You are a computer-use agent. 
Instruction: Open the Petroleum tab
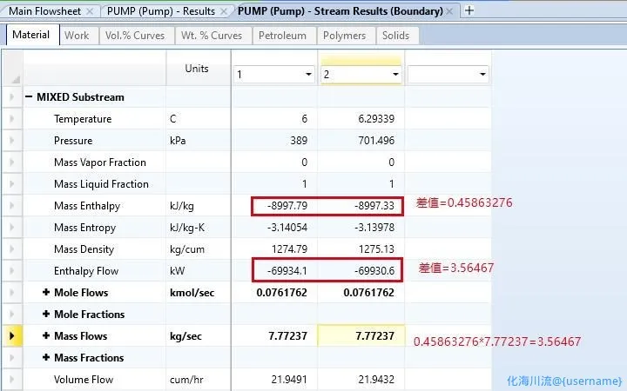pos(283,36)
